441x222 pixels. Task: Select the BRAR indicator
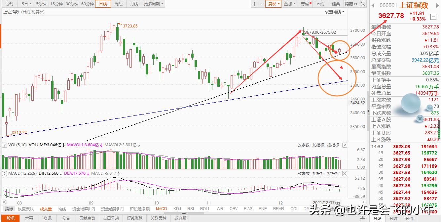point(278,209)
